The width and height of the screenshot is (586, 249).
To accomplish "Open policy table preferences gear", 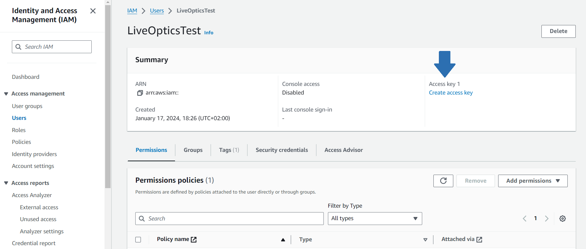I will (562, 219).
